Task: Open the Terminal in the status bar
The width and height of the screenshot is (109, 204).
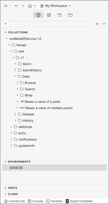Action: 54,201
